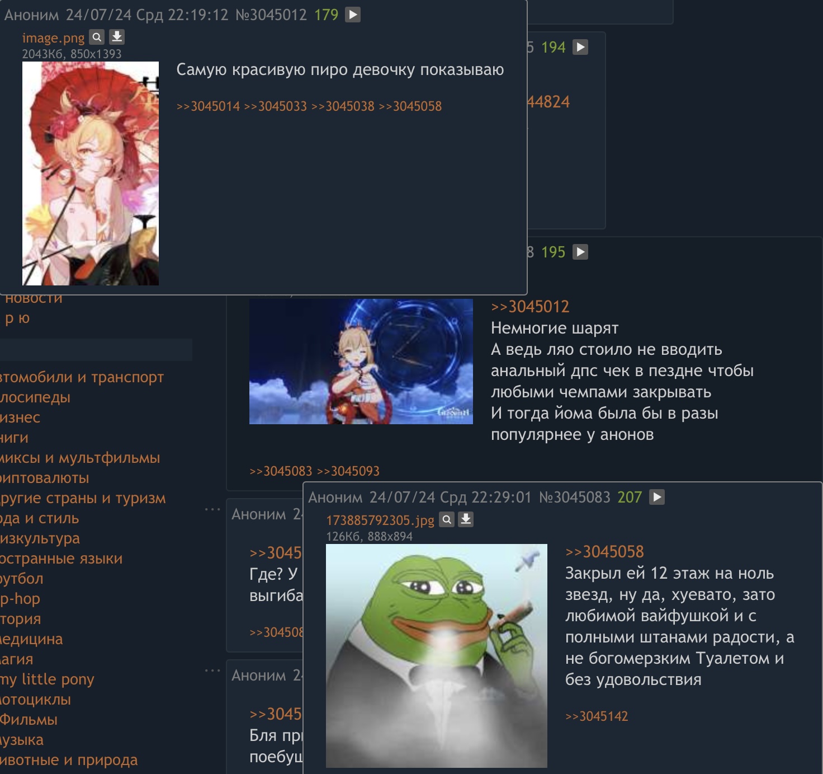Download 173885792305.jpg via arrow icon

tap(466, 519)
